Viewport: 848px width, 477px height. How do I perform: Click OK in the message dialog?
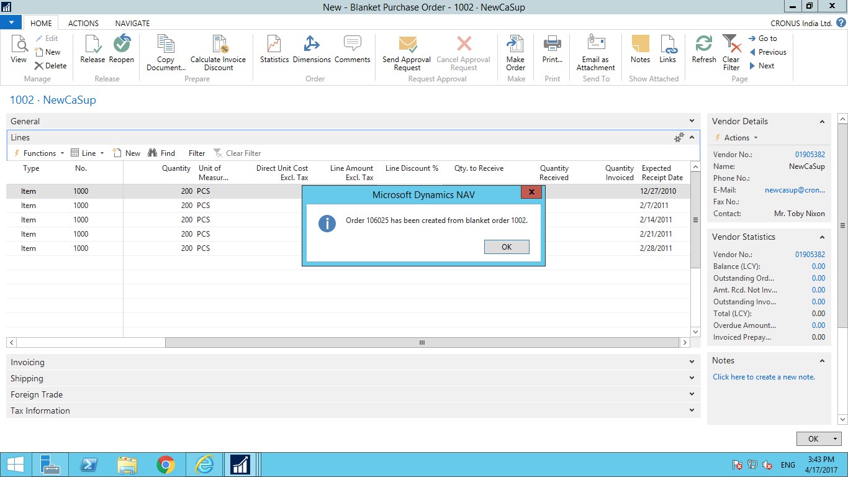coord(507,247)
